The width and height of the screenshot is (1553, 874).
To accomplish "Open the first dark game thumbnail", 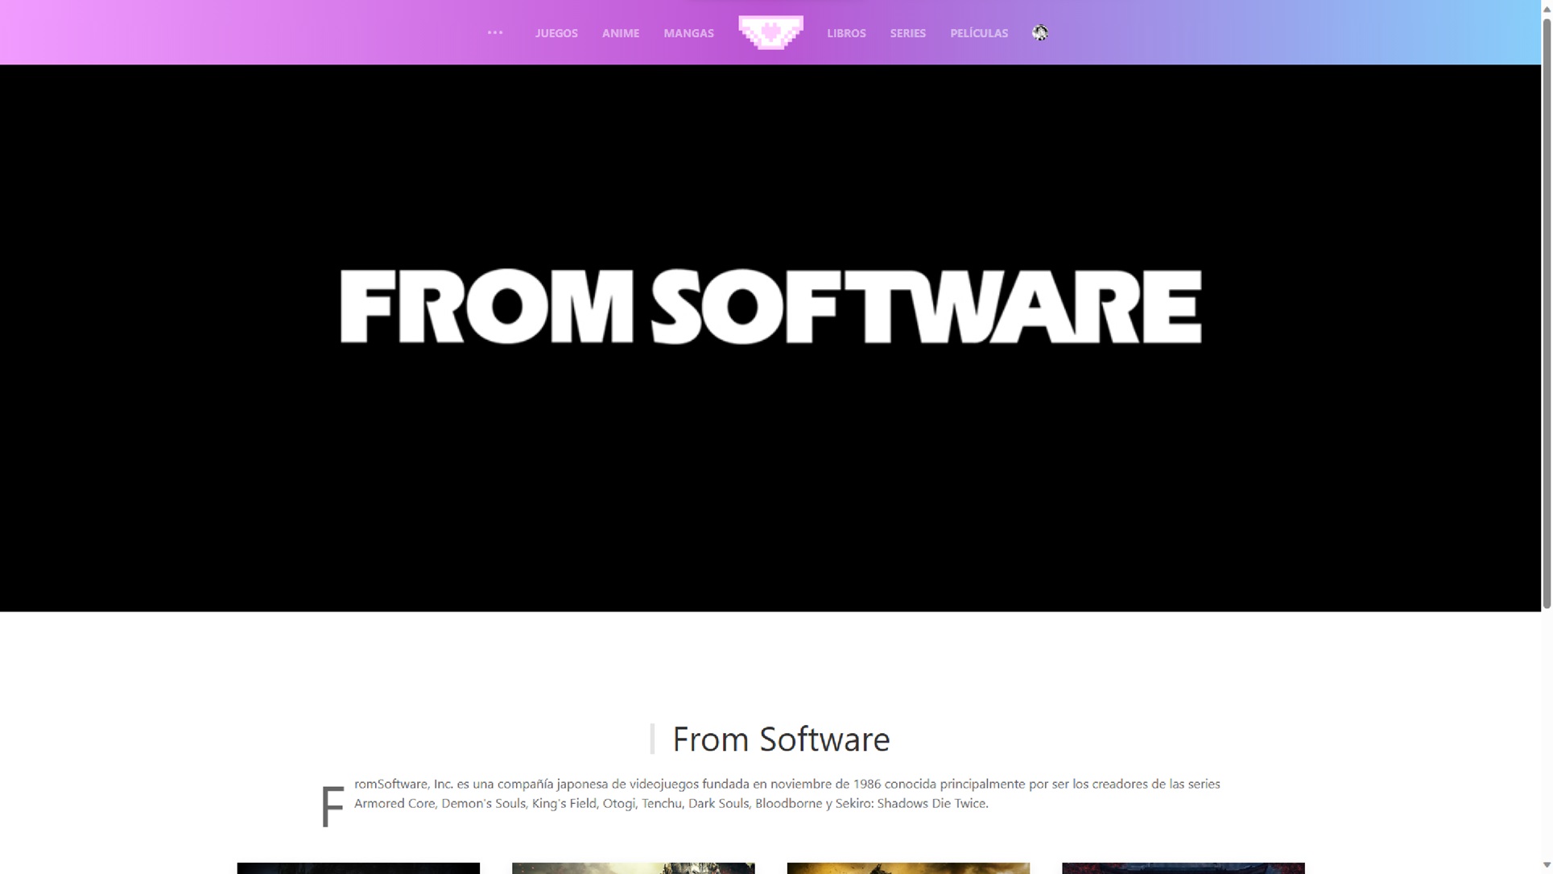I will pos(358,868).
